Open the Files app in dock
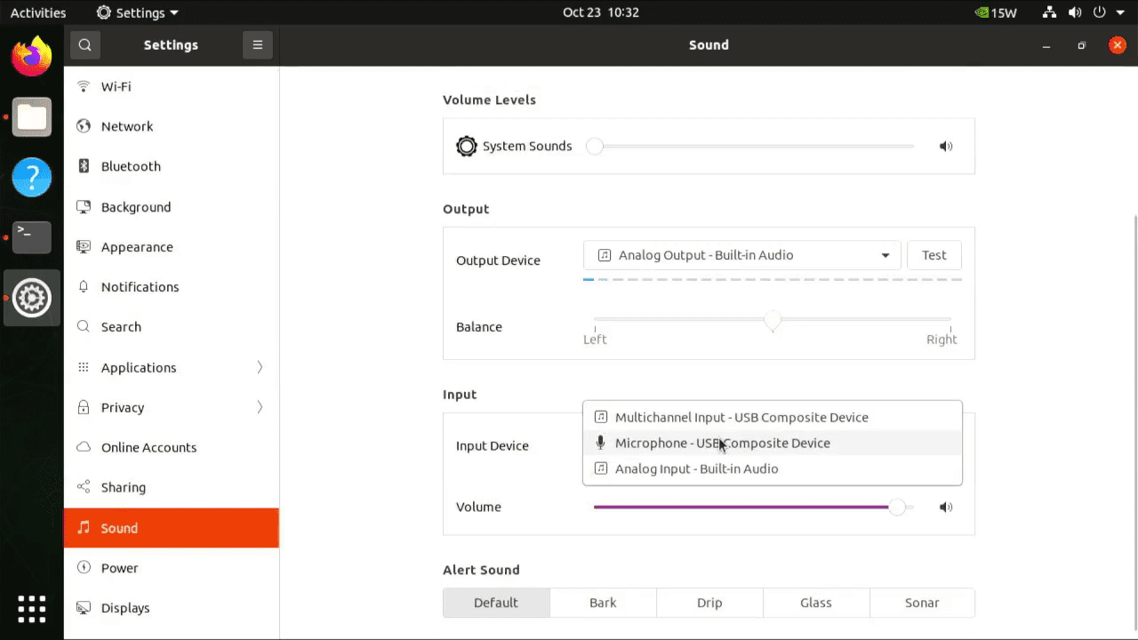The height and width of the screenshot is (640, 1138). pyautogui.click(x=31, y=117)
